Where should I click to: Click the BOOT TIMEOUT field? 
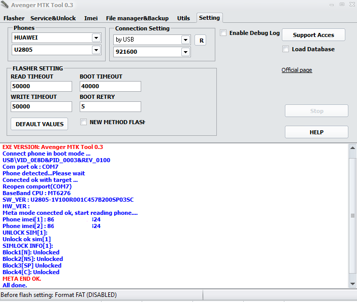110,86
